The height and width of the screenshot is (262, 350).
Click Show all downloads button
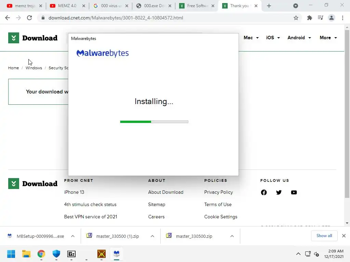(324, 236)
